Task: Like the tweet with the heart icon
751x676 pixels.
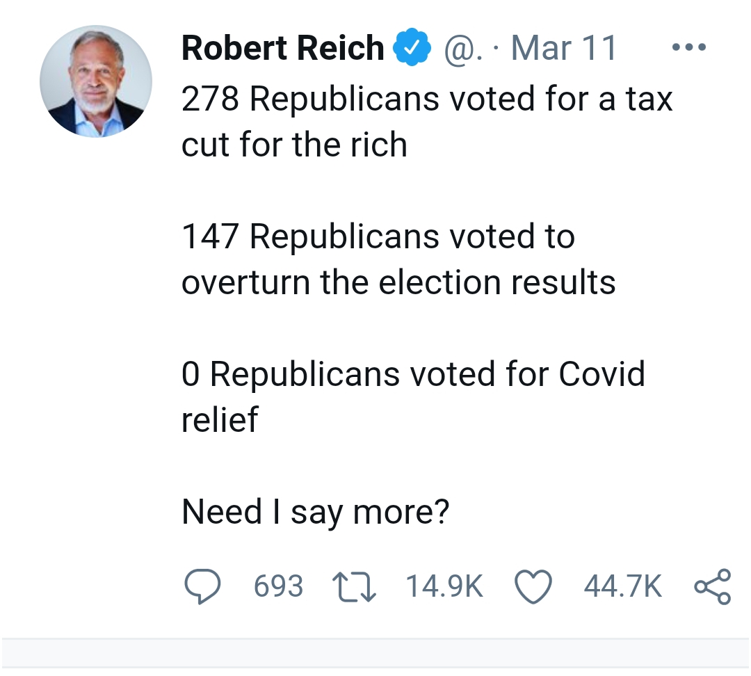Action: point(533,586)
